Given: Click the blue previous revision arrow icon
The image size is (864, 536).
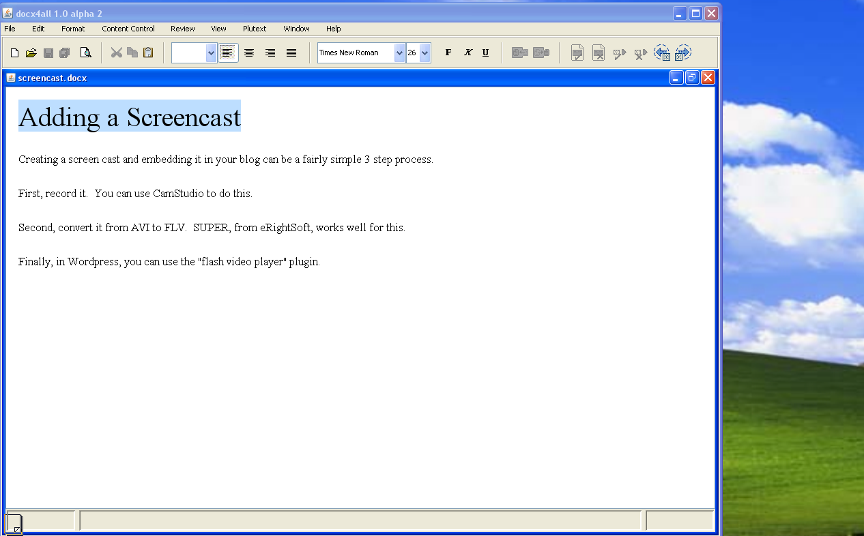Looking at the screenshot, I should [x=662, y=53].
